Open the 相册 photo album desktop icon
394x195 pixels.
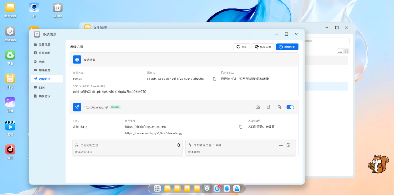(10, 105)
